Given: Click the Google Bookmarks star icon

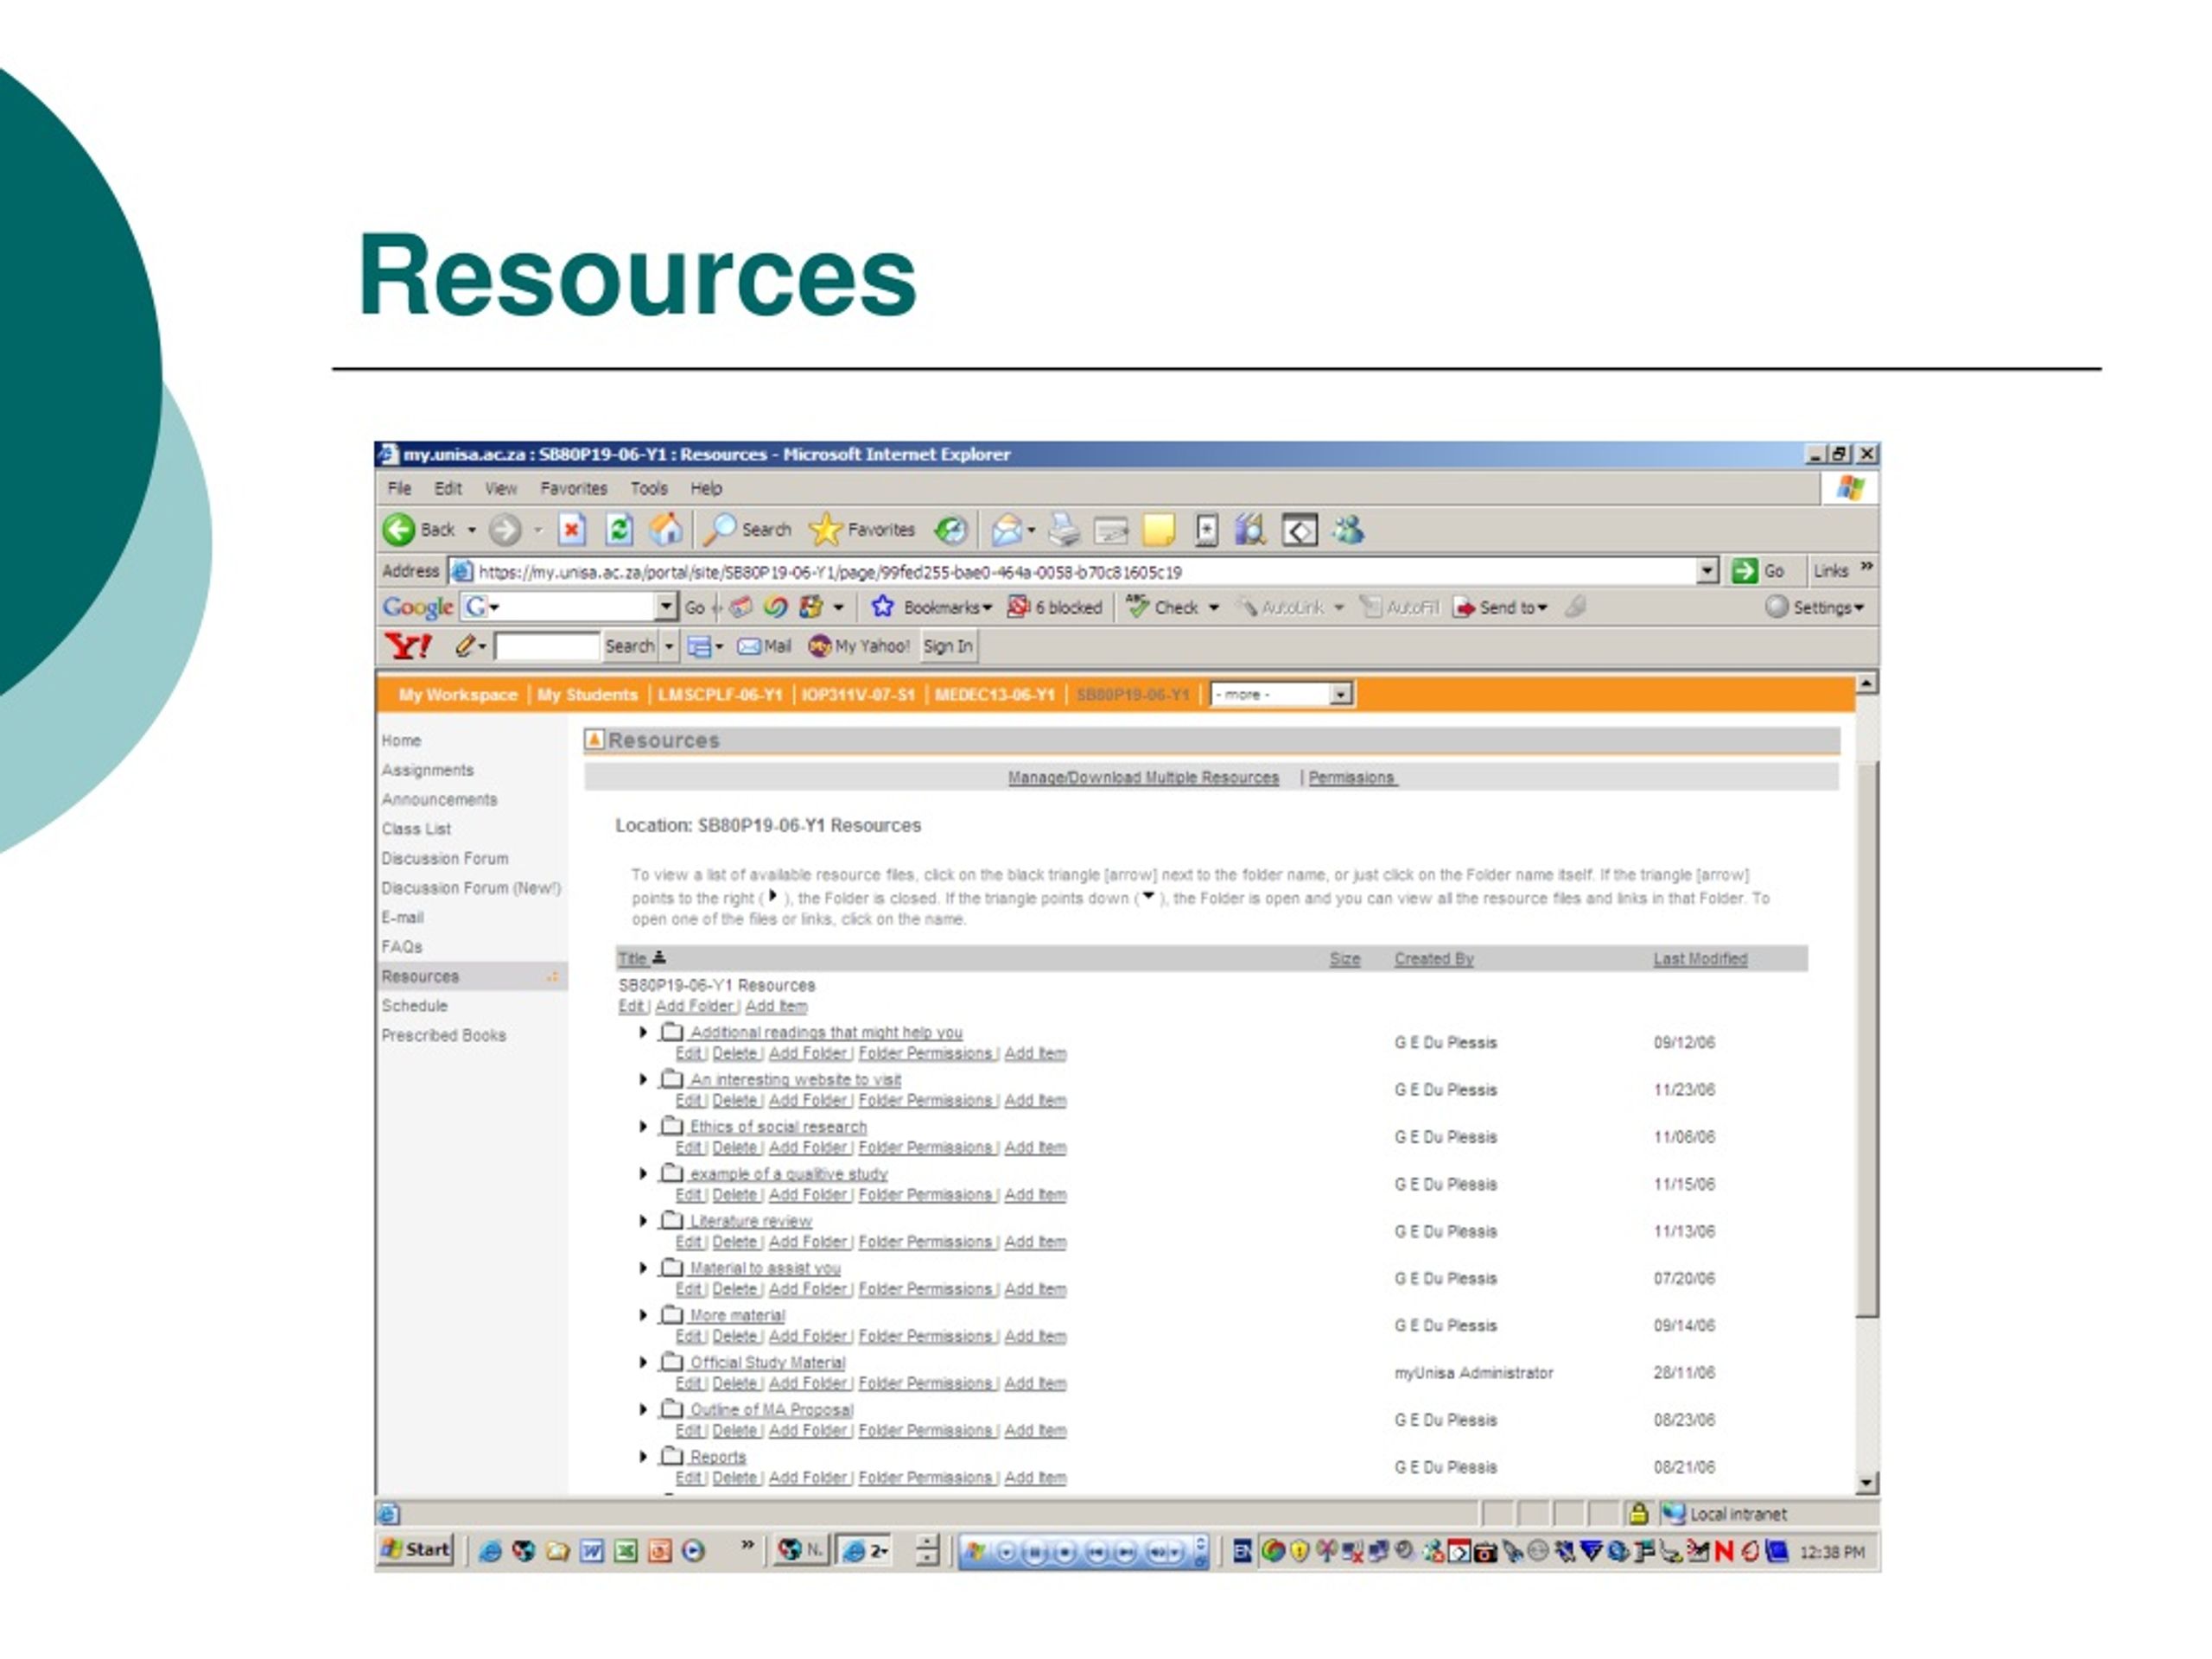Looking at the screenshot, I should point(882,607).
